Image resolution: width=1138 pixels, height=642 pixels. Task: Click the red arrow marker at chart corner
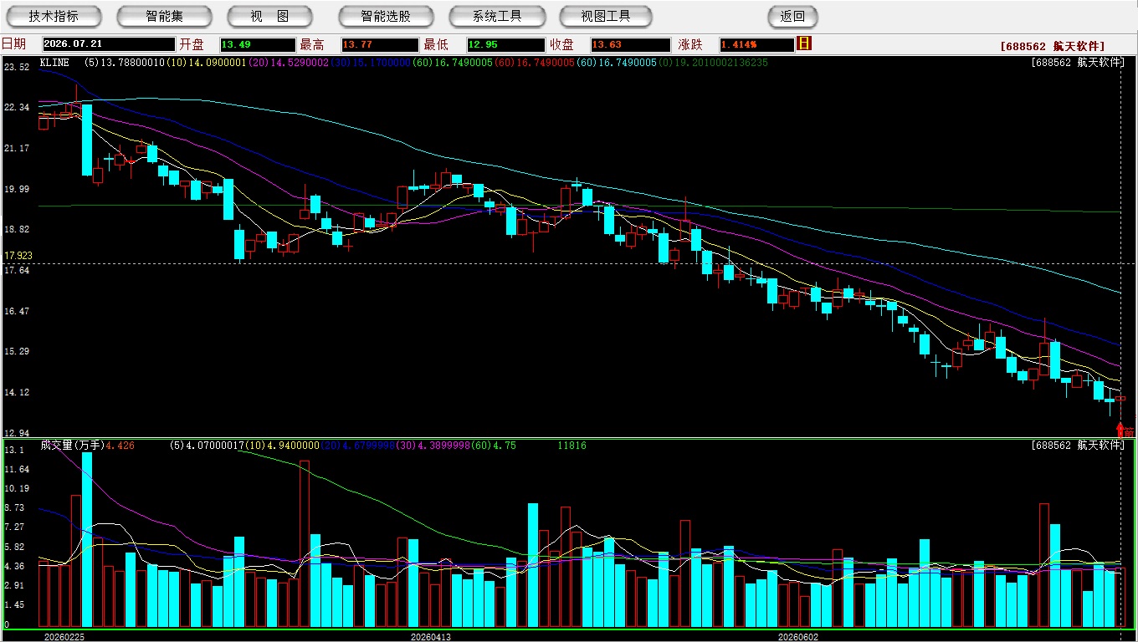[x=1120, y=429]
